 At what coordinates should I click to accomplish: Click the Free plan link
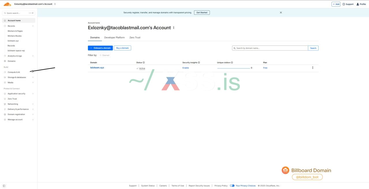[265, 68]
